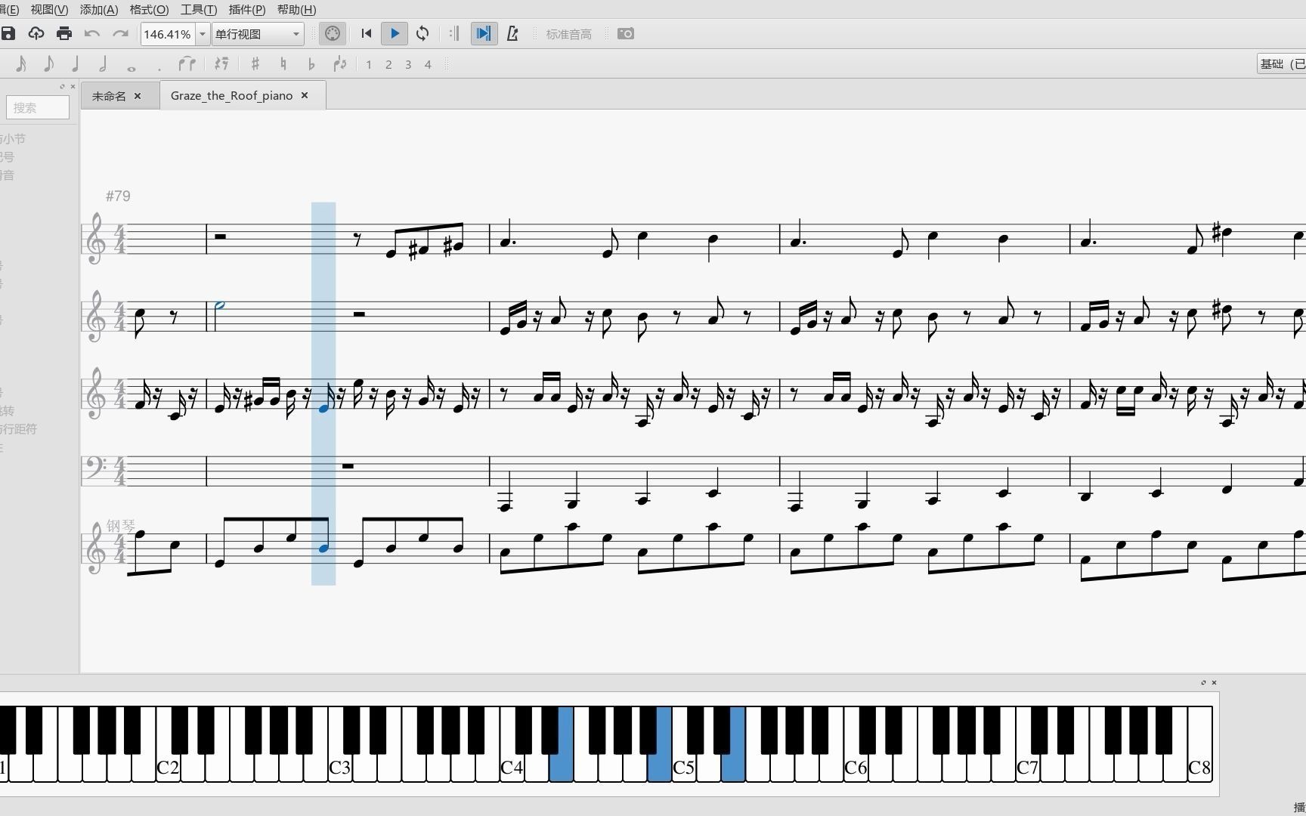Click the C3 piano key
Image resolution: width=1306 pixels, height=816 pixels.
(x=339, y=768)
